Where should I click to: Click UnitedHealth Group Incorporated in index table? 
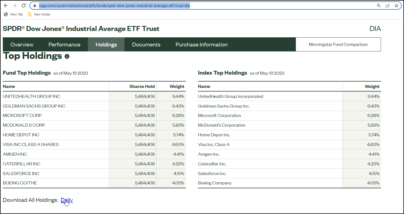click(x=230, y=96)
